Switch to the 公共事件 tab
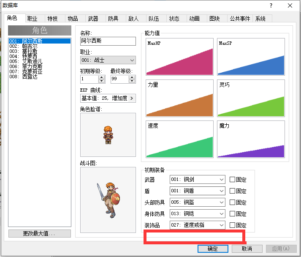 click(240, 19)
